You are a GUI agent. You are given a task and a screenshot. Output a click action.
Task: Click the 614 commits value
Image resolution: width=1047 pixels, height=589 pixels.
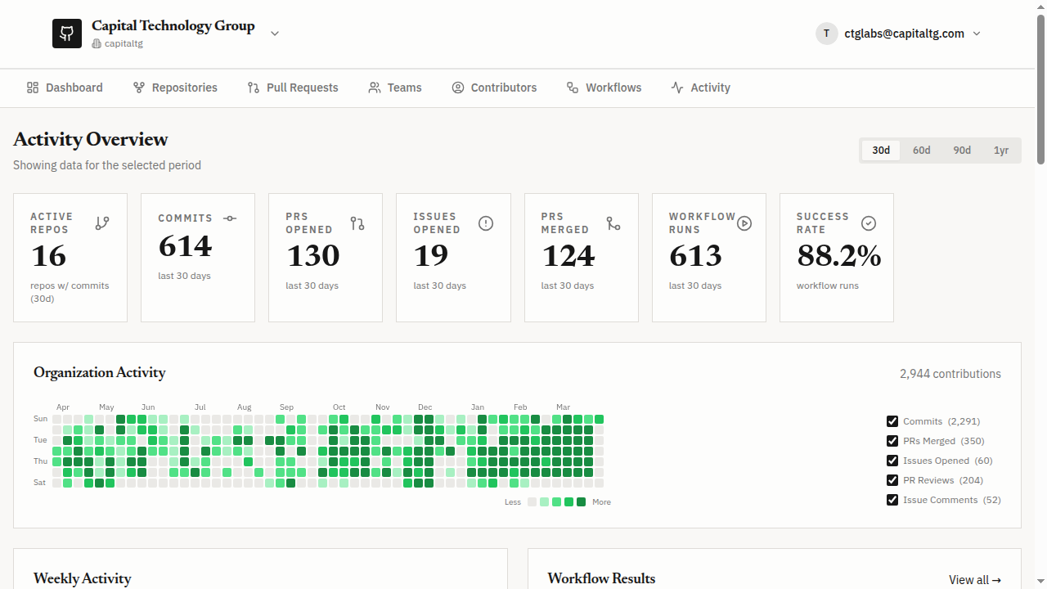coord(186,246)
